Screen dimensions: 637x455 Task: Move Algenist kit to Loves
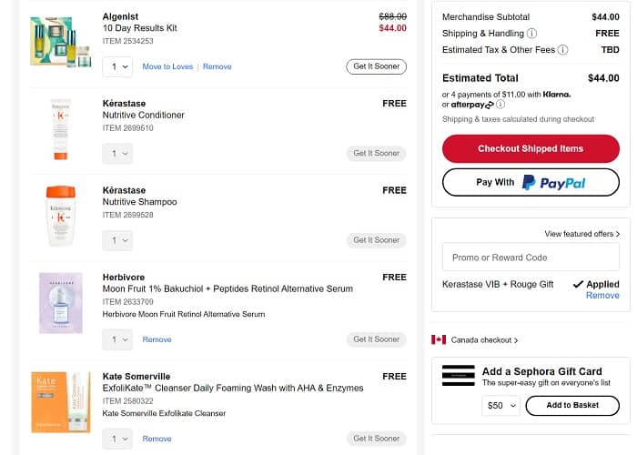(167, 66)
